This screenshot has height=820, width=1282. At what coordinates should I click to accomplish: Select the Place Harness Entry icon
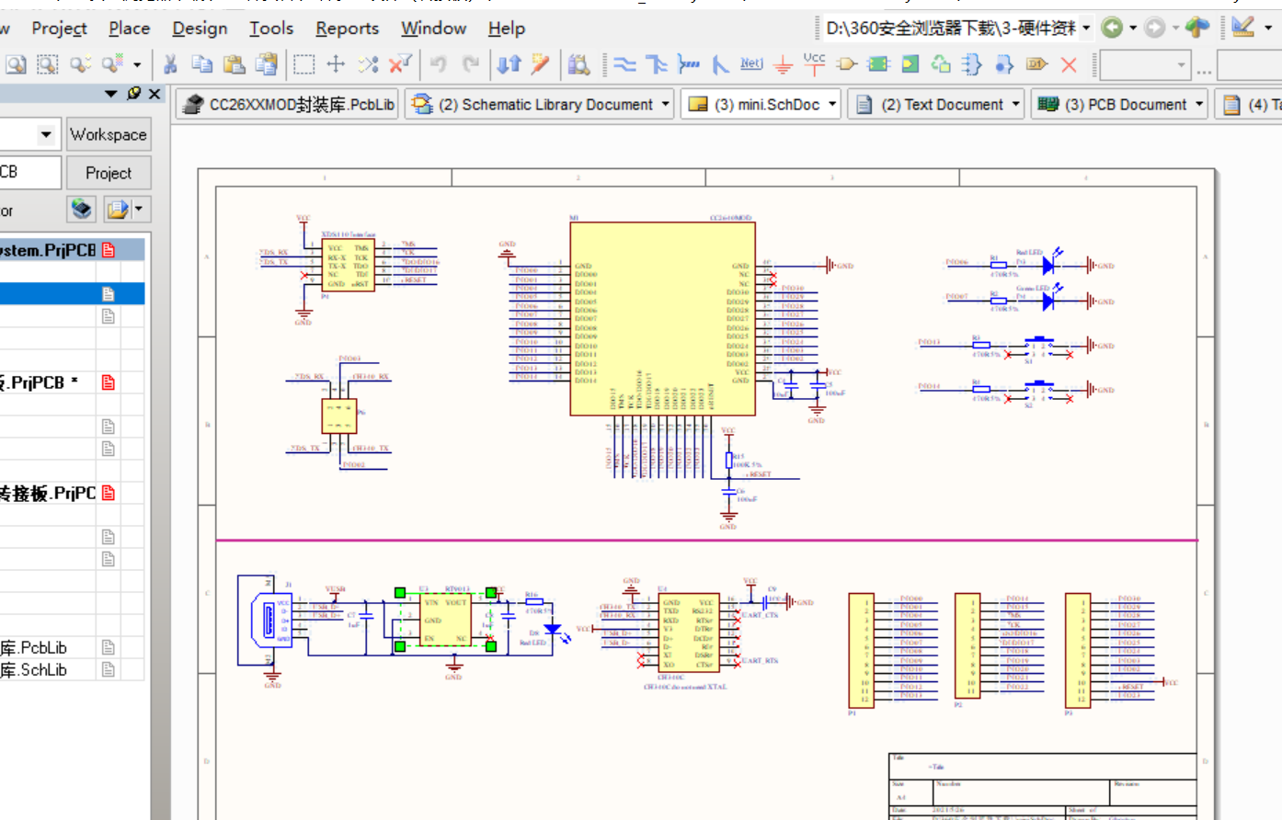tap(1004, 63)
